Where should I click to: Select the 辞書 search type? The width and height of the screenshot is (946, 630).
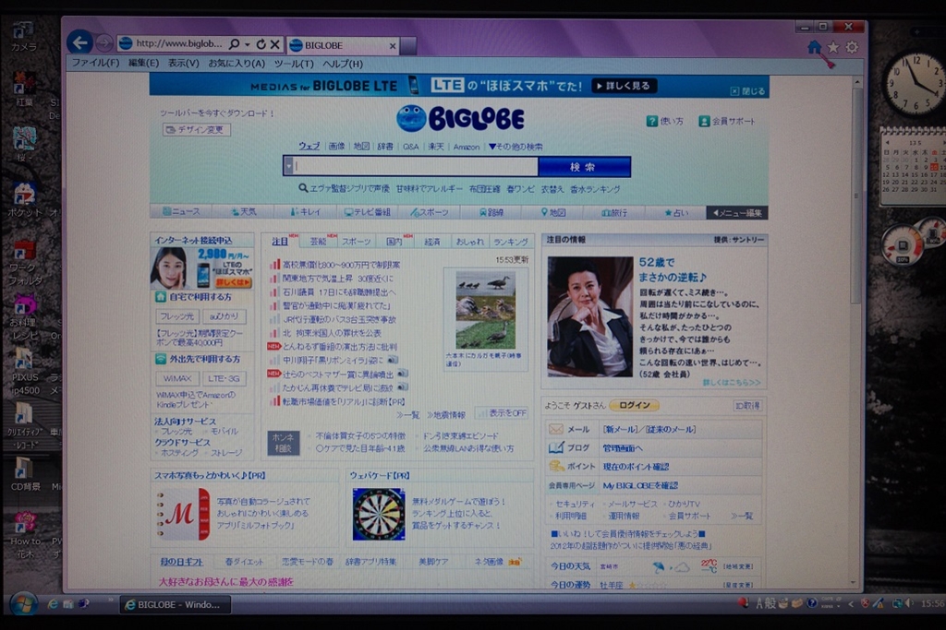click(385, 147)
